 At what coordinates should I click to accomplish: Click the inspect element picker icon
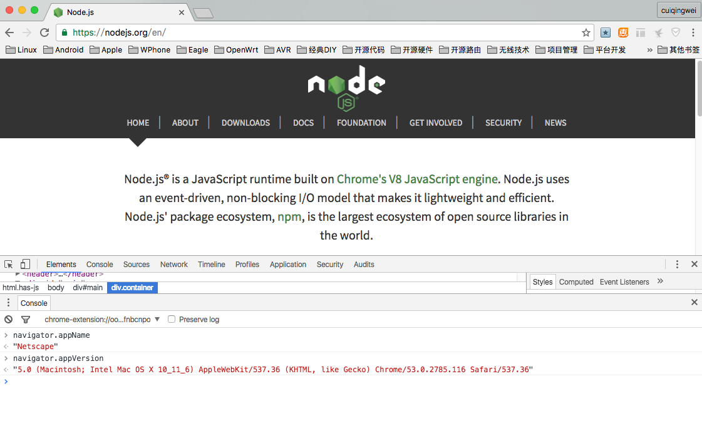[x=9, y=264]
